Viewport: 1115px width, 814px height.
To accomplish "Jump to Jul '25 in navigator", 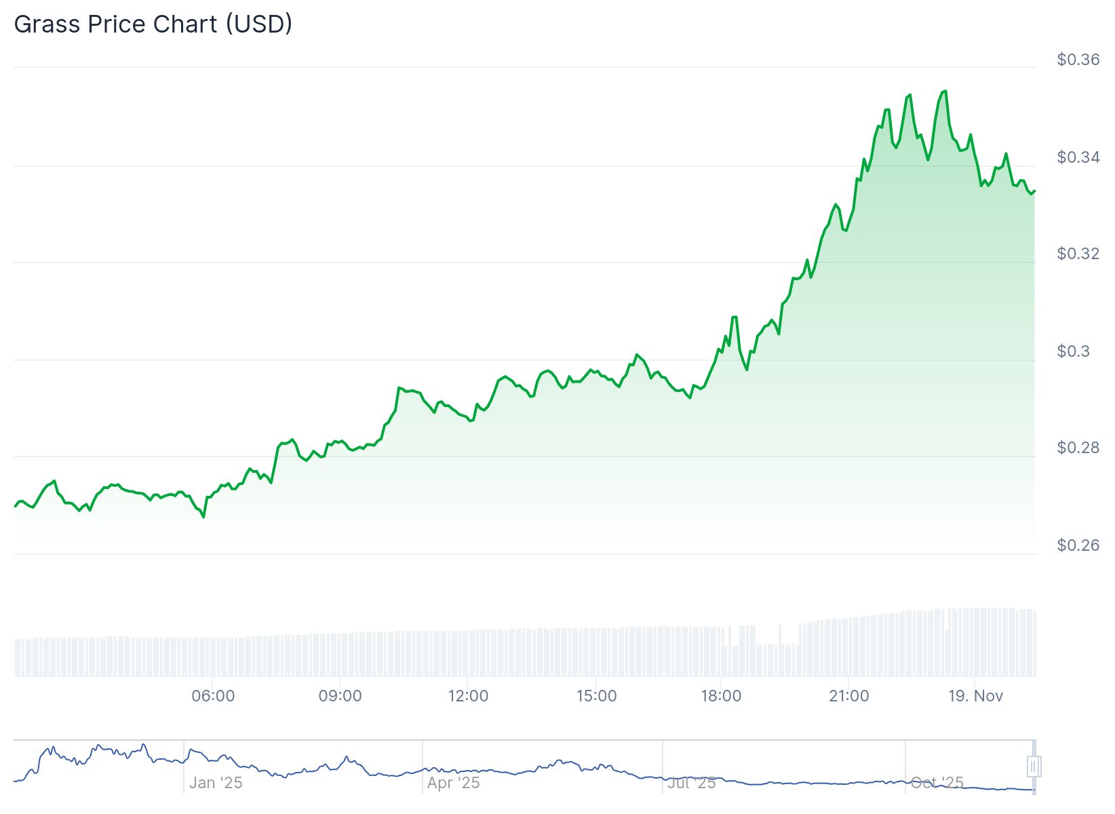I will pos(691,783).
